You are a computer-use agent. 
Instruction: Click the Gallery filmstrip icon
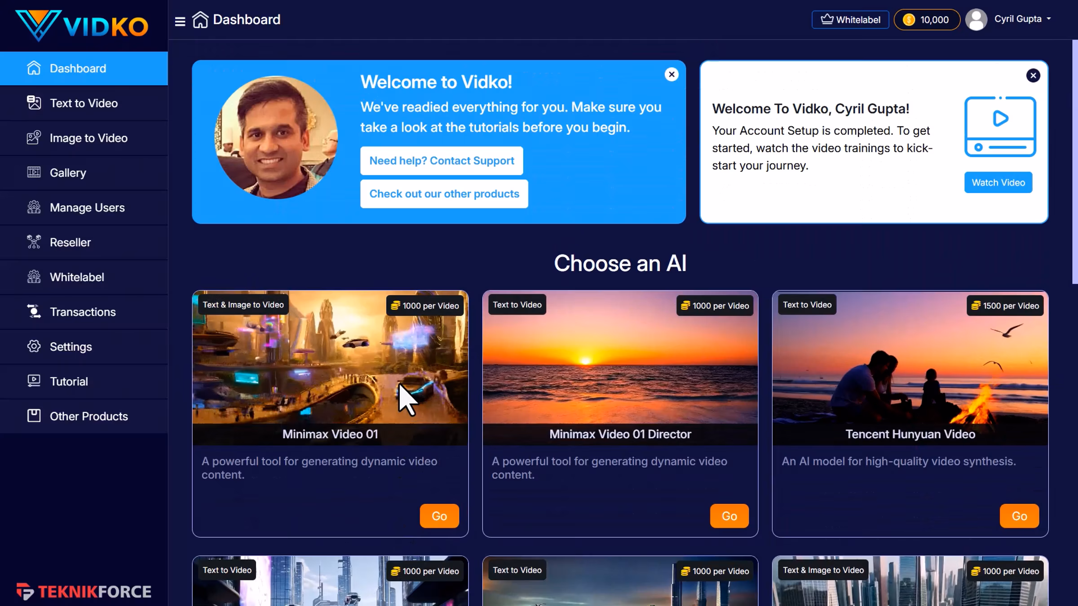pos(34,172)
